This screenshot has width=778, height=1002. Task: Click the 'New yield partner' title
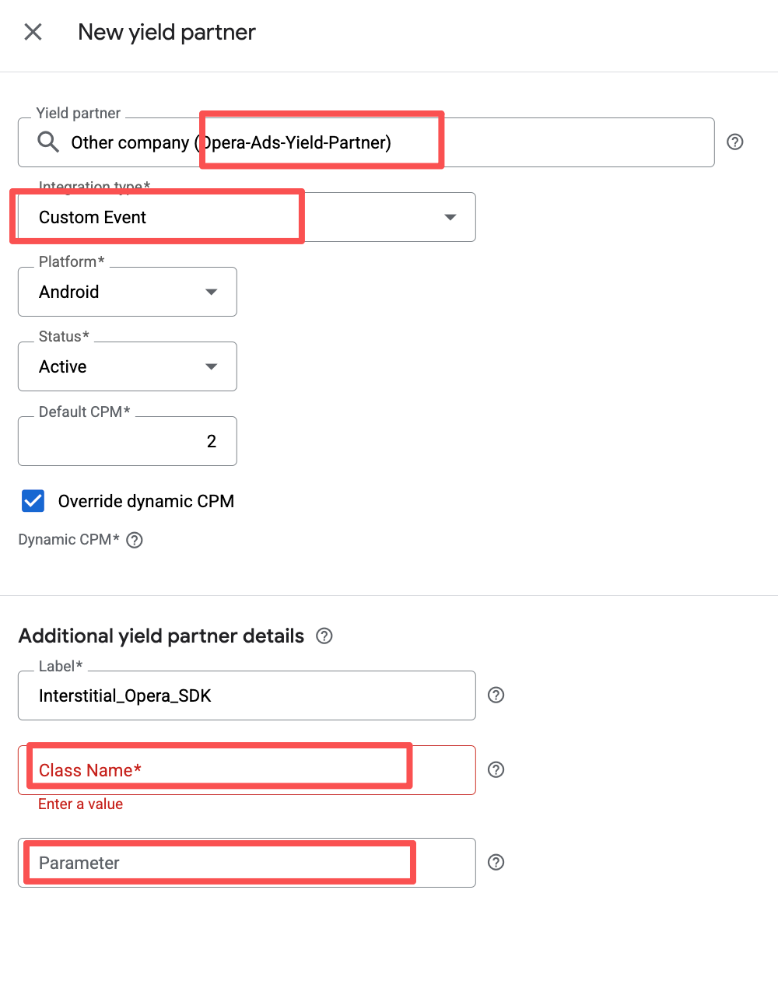pos(166,33)
